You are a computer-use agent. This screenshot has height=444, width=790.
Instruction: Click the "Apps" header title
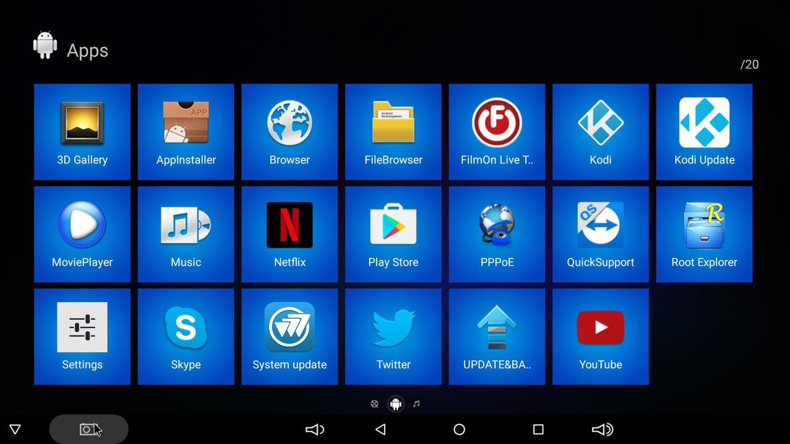[x=88, y=51]
